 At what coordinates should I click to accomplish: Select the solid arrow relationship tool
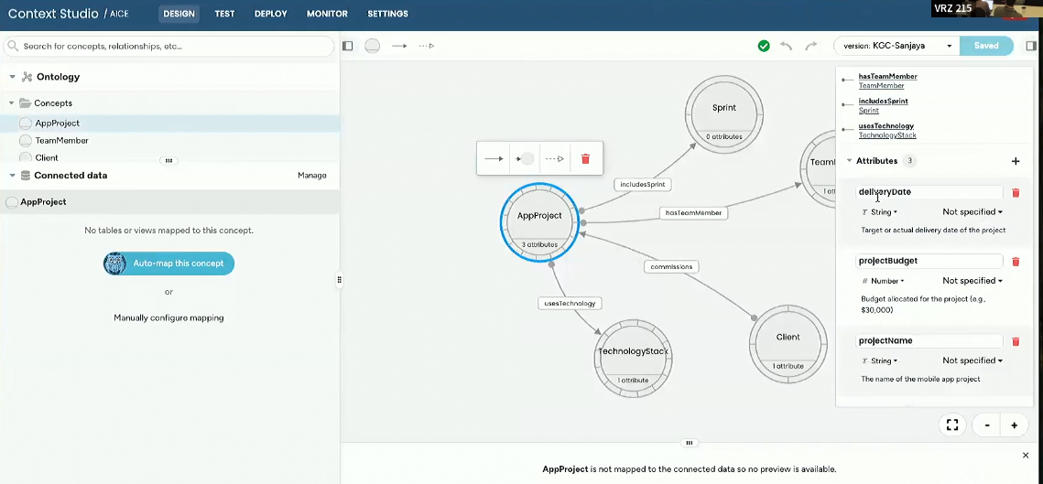[x=399, y=46]
